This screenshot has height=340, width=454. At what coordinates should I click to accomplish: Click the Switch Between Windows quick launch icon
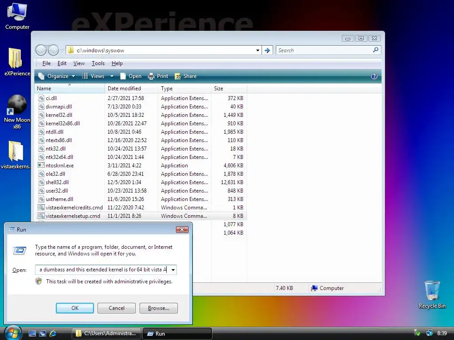point(43,333)
